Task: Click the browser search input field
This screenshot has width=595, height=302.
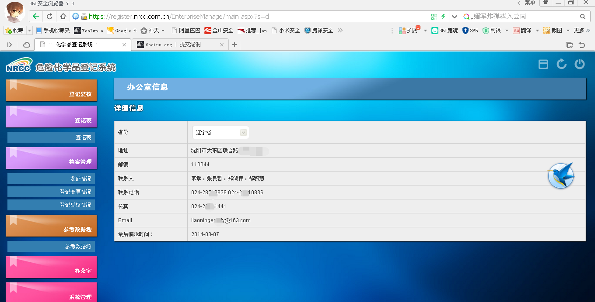Action: [x=525, y=17]
